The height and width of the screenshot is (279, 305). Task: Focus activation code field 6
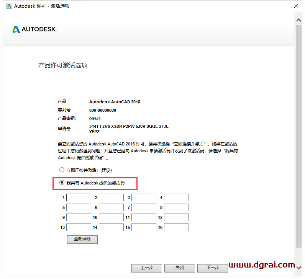pos(111,207)
